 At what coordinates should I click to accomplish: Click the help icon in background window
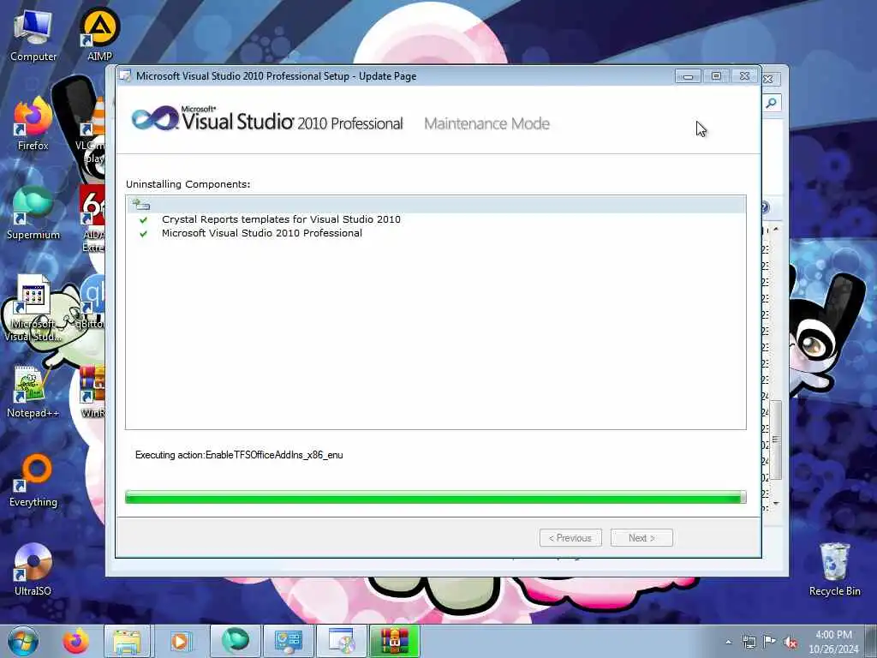pyautogui.click(x=765, y=207)
